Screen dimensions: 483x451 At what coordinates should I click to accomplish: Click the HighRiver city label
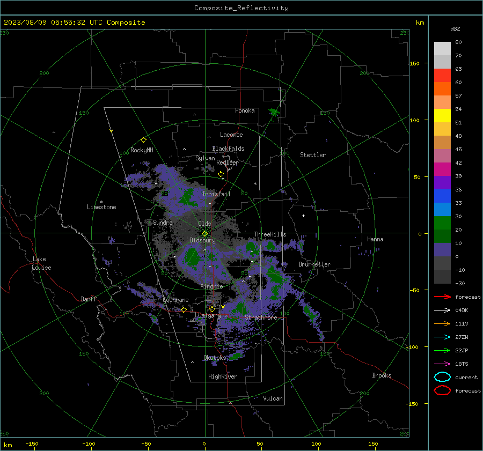(223, 376)
